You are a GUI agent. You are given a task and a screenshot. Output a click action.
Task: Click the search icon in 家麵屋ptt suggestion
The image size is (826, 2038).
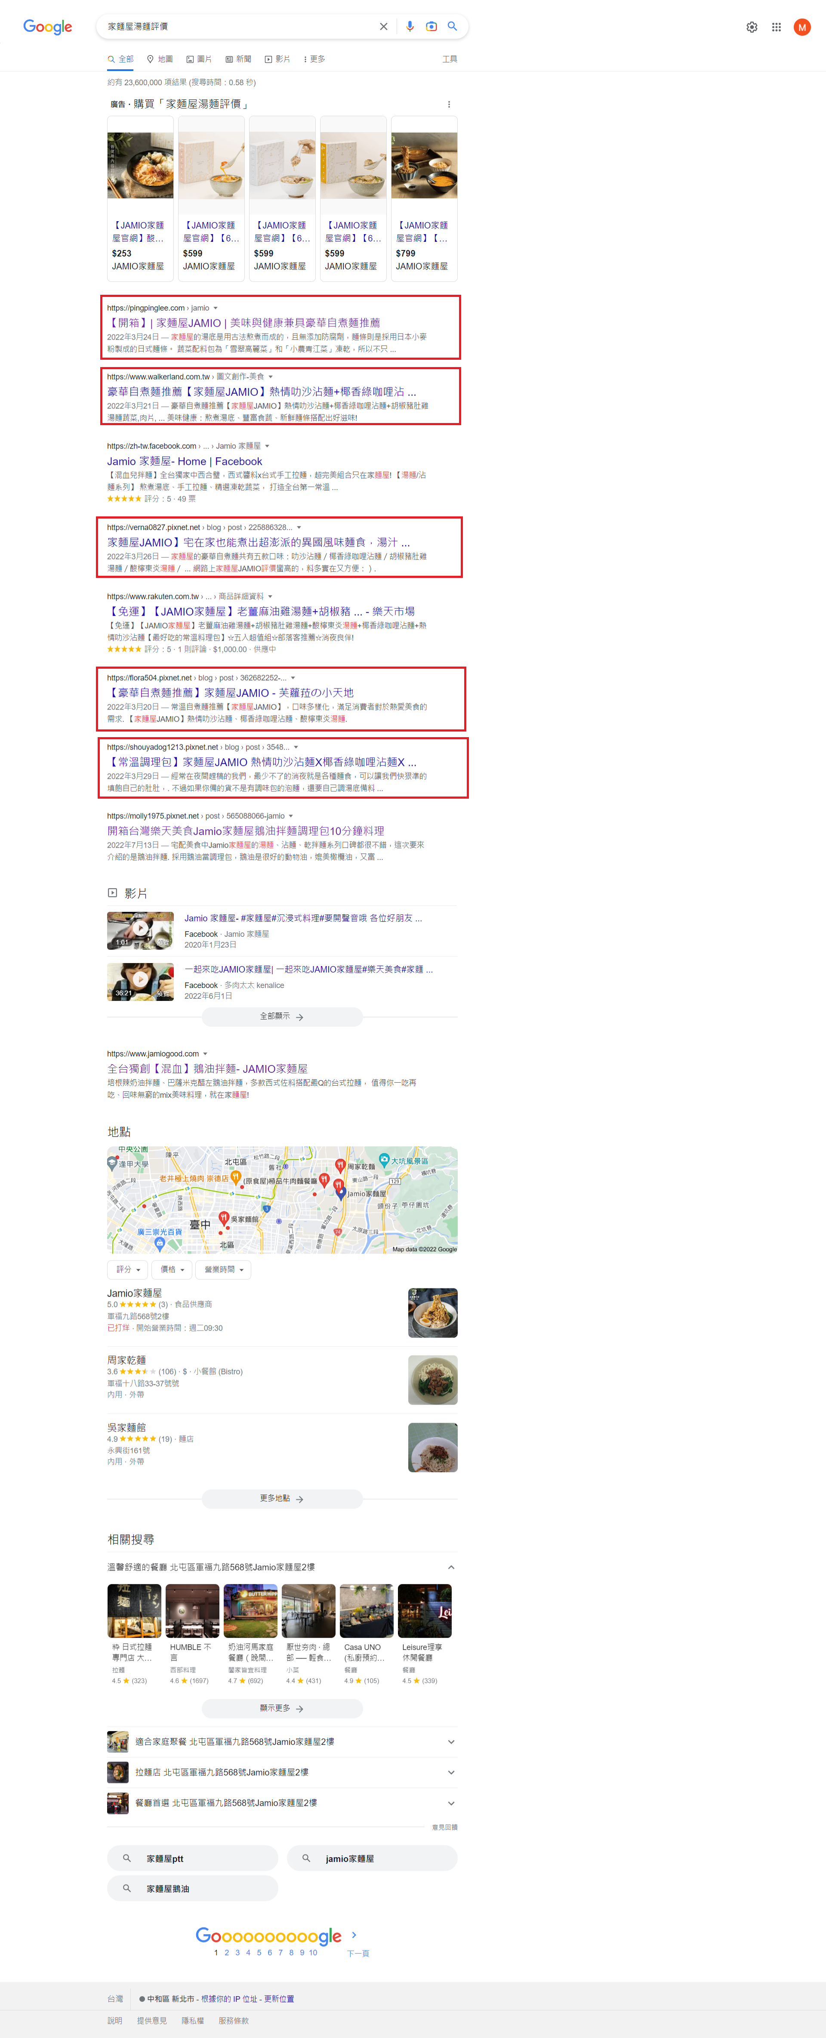126,1858
